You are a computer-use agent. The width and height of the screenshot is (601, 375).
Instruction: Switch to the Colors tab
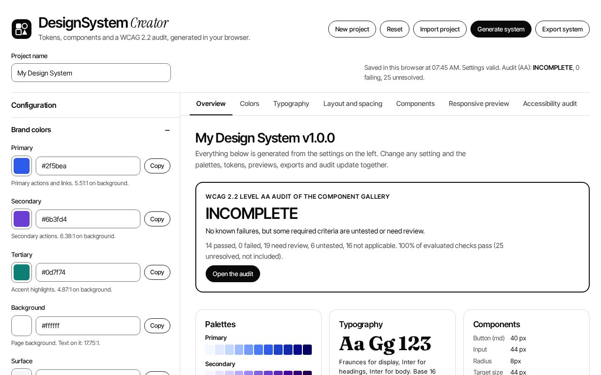[x=249, y=104]
